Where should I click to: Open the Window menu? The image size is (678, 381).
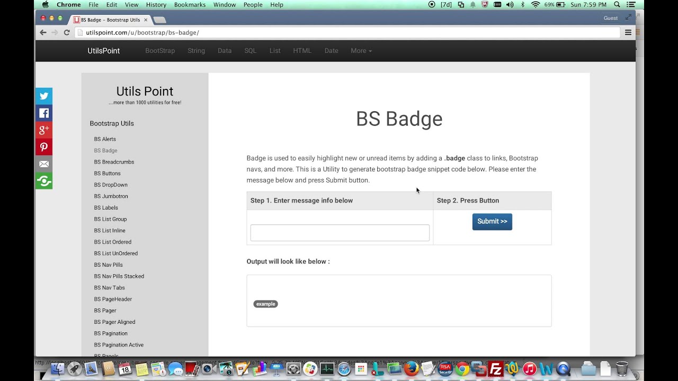tap(225, 4)
